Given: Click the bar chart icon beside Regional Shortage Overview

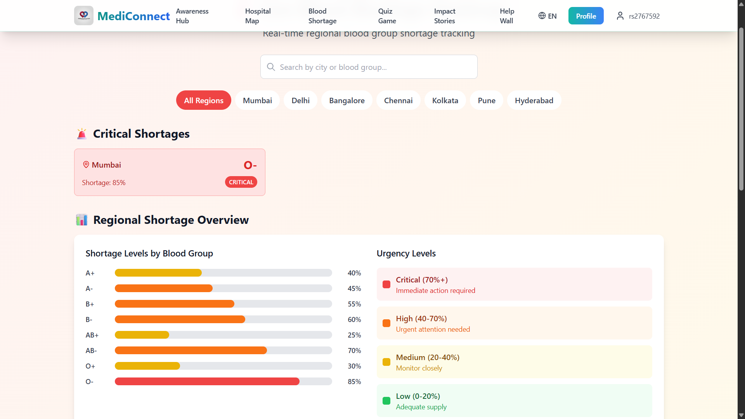Looking at the screenshot, I should (x=81, y=220).
